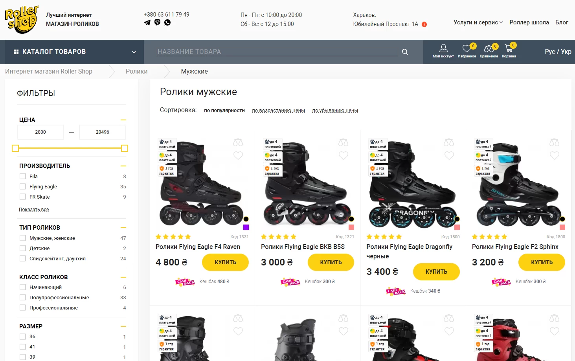This screenshot has width=575, height=361.
Task: Click the search magnifier icon
Action: tap(405, 52)
